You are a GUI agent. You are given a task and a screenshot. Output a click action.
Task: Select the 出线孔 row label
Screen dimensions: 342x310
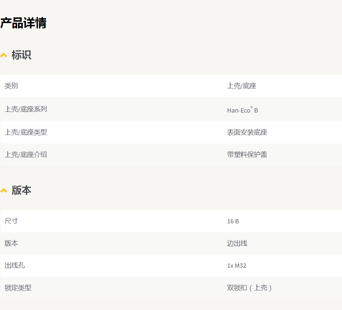(x=15, y=265)
